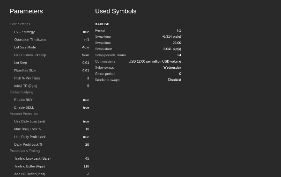Click the XAUUSD symbol heading
281x177 pixels.
coord(102,24)
